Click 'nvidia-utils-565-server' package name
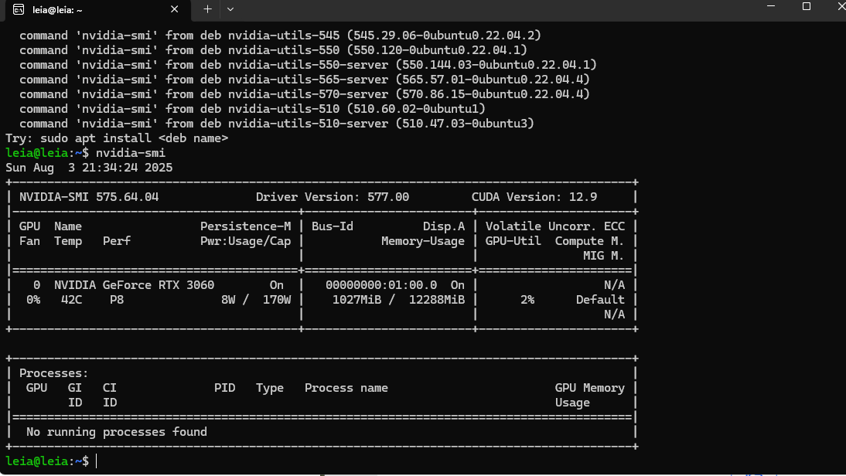The height and width of the screenshot is (476, 846). pyautogui.click(x=308, y=80)
